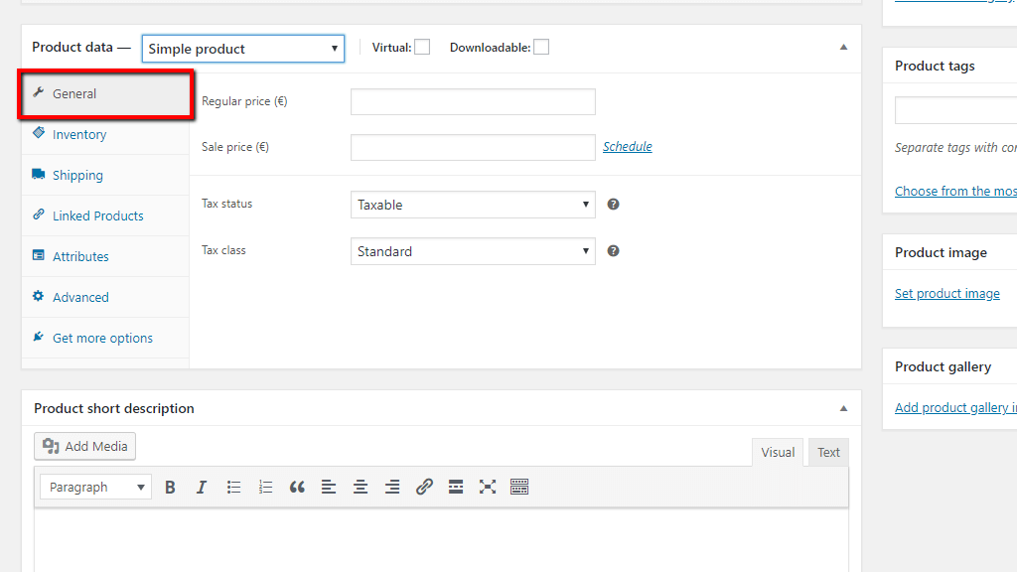
Task: Click Tax status help icon
Action: coord(613,205)
